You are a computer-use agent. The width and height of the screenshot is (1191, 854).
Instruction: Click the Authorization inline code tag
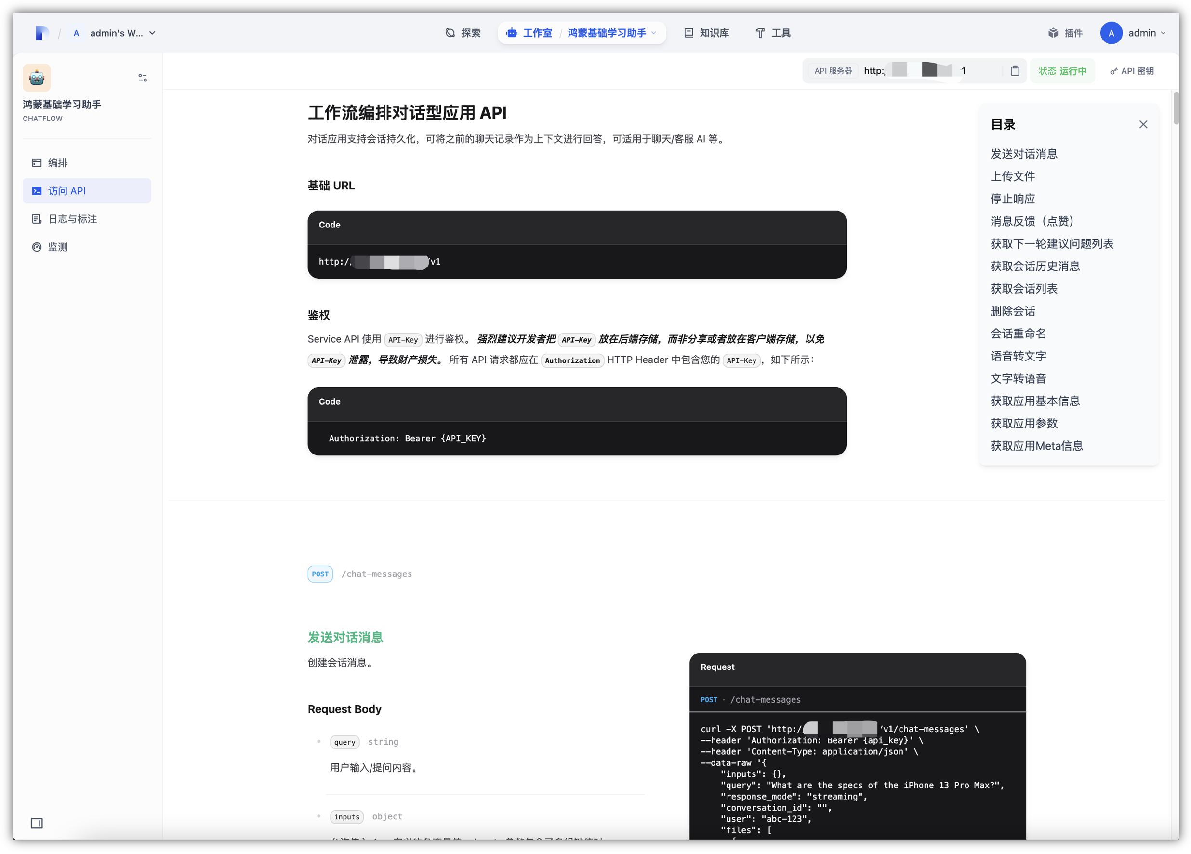point(572,361)
